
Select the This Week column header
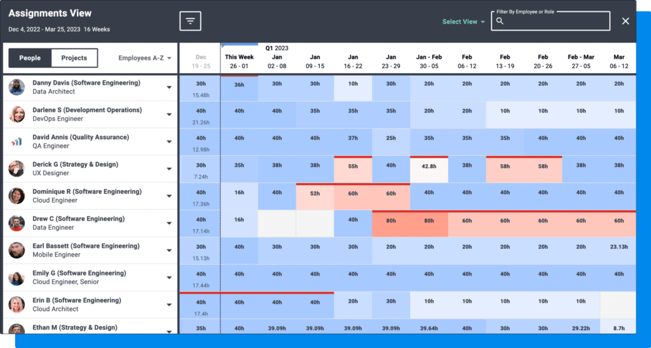tap(239, 61)
